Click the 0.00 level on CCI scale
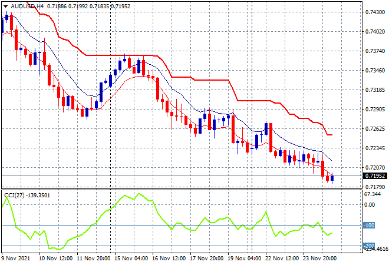This screenshot has height=265, width=389. (x=369, y=204)
